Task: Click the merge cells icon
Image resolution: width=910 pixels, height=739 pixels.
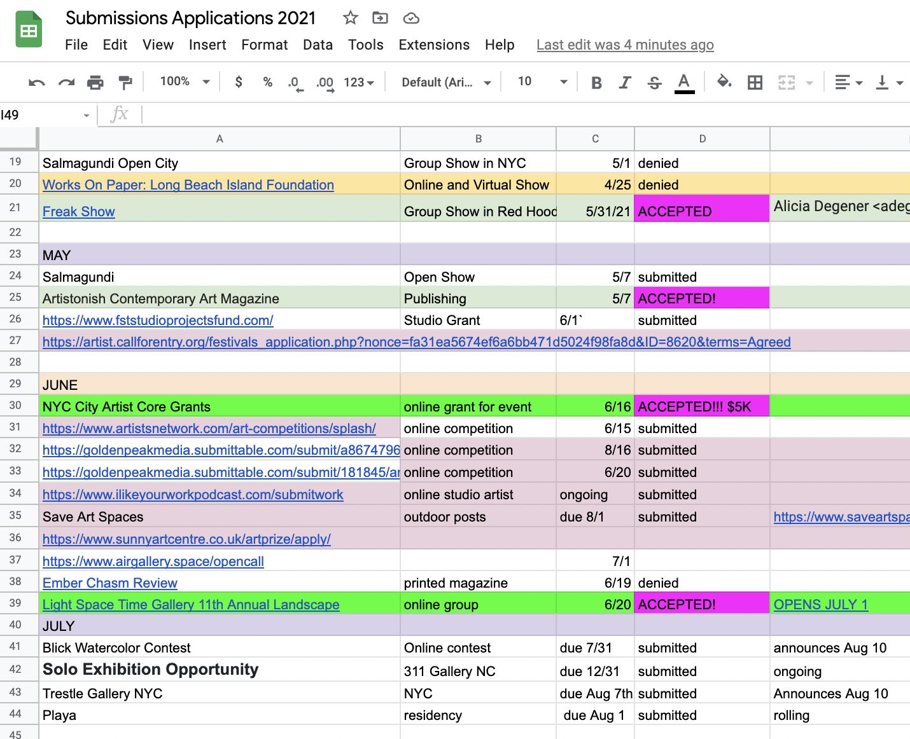Action: [x=787, y=82]
